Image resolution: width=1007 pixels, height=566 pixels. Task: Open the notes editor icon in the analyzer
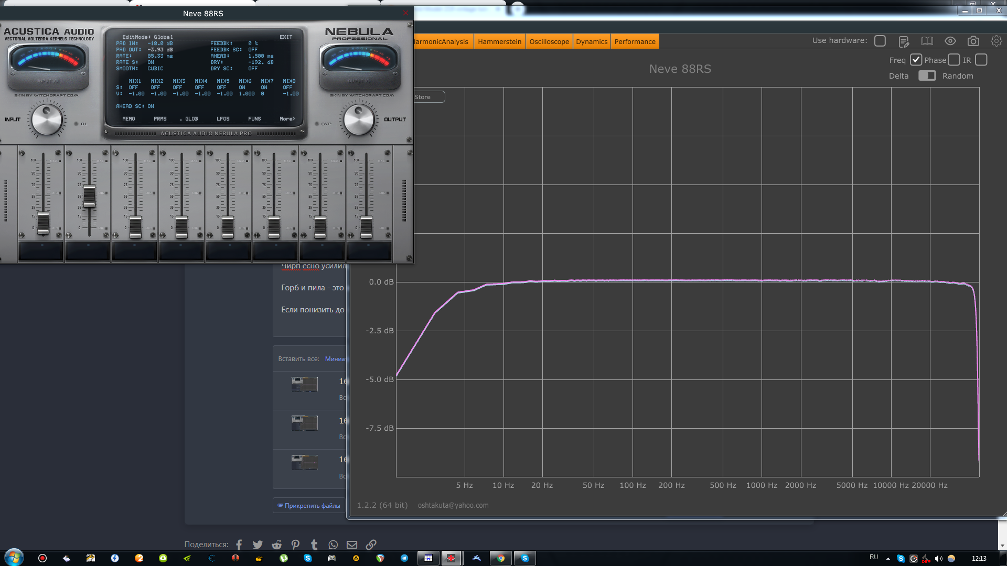[x=903, y=41]
